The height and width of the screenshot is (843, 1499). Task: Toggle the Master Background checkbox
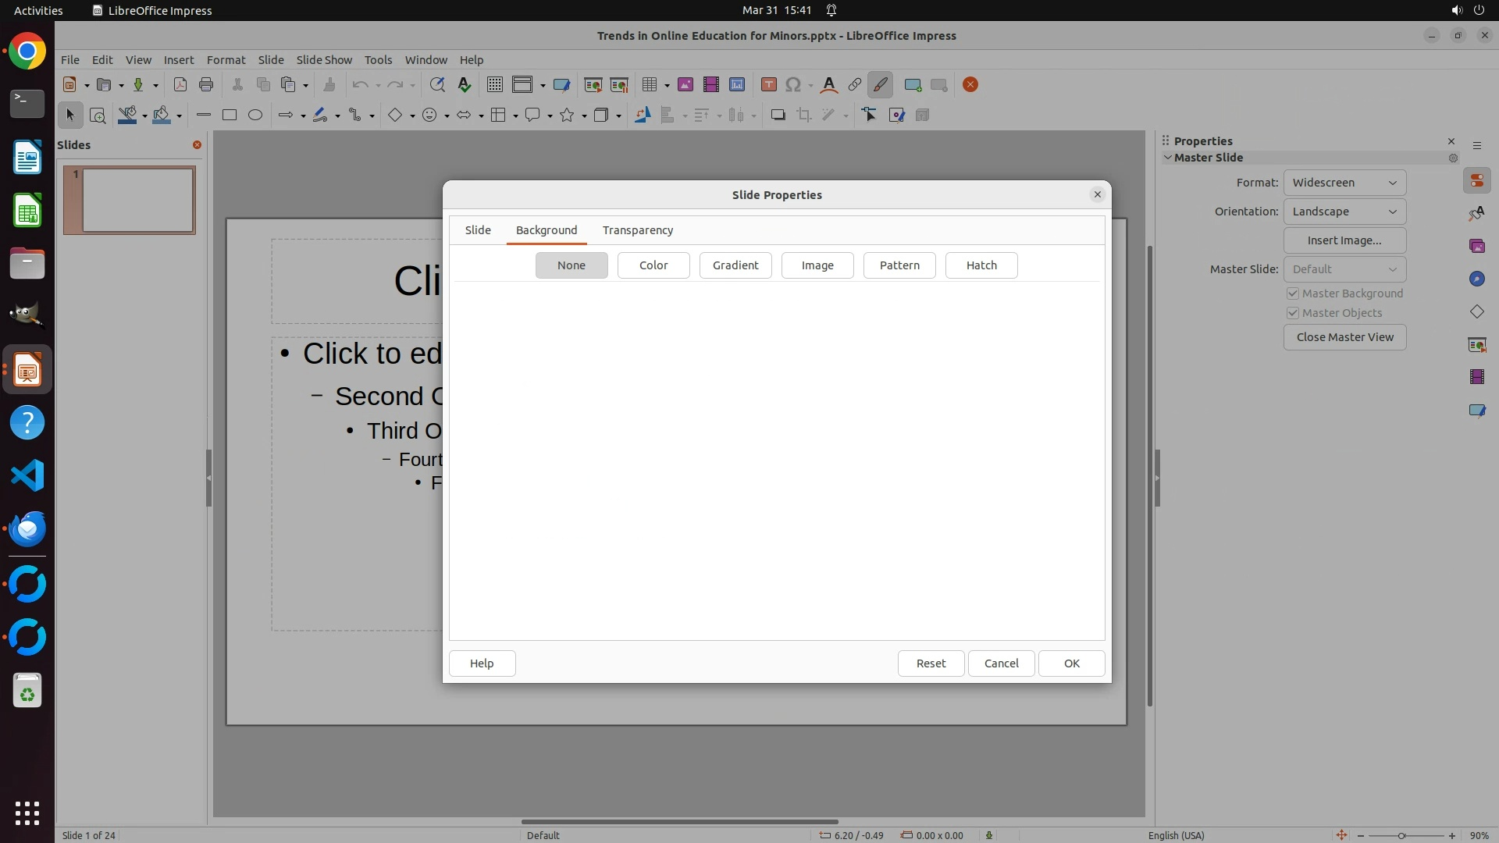pos(1293,293)
